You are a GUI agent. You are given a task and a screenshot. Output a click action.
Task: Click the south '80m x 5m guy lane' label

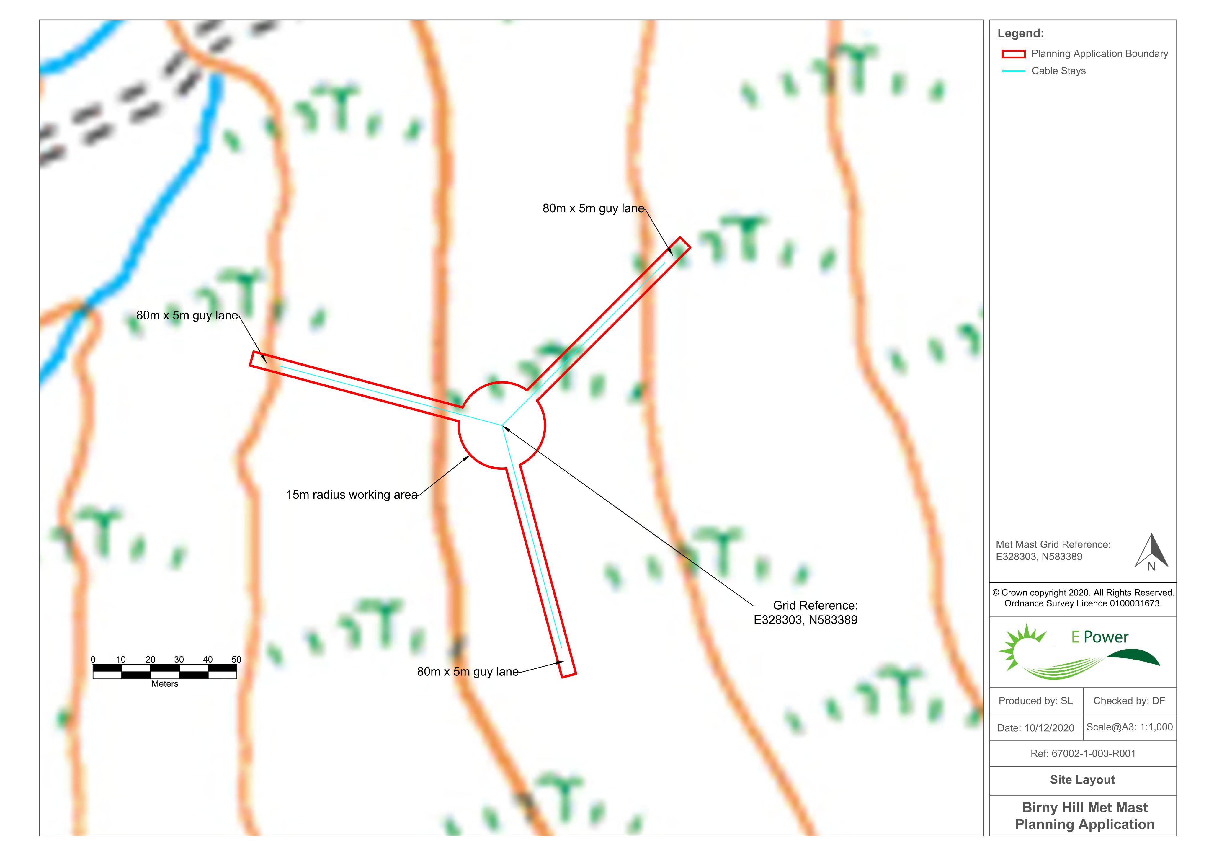(x=468, y=672)
